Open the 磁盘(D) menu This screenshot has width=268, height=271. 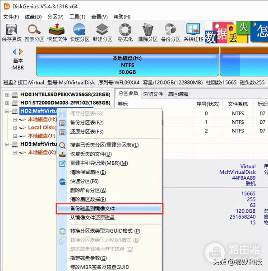point(33,17)
